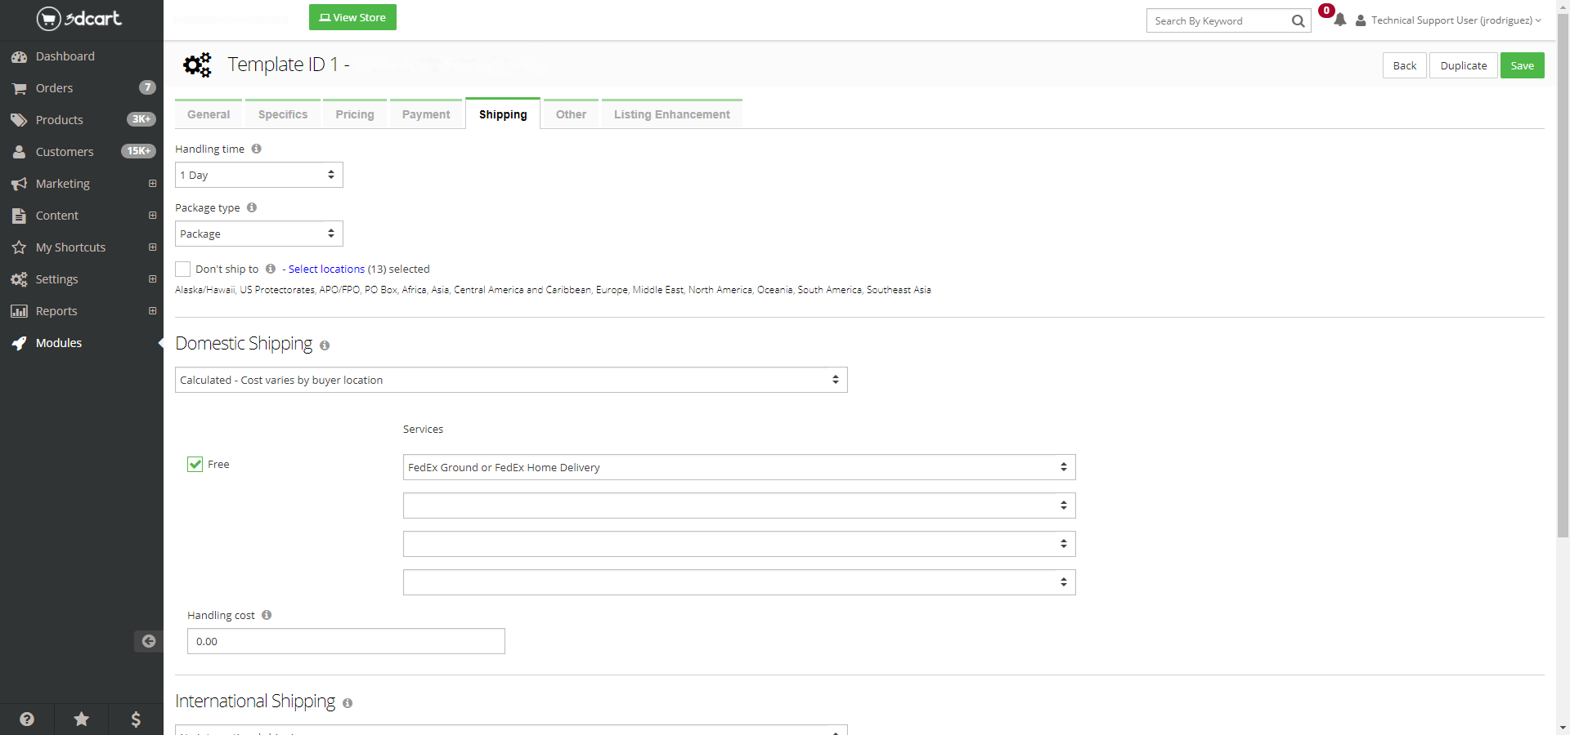Open help question mark icon

pos(27,719)
